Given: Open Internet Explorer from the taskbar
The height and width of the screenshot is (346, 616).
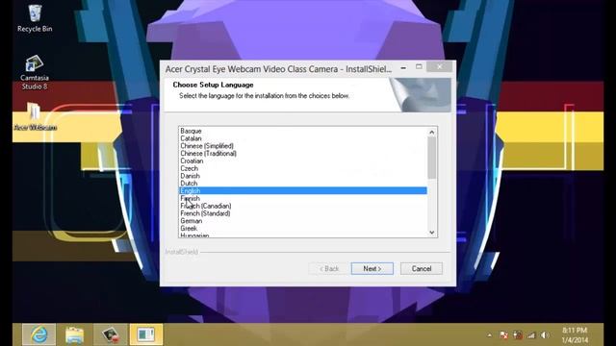Looking at the screenshot, I should (x=38, y=334).
